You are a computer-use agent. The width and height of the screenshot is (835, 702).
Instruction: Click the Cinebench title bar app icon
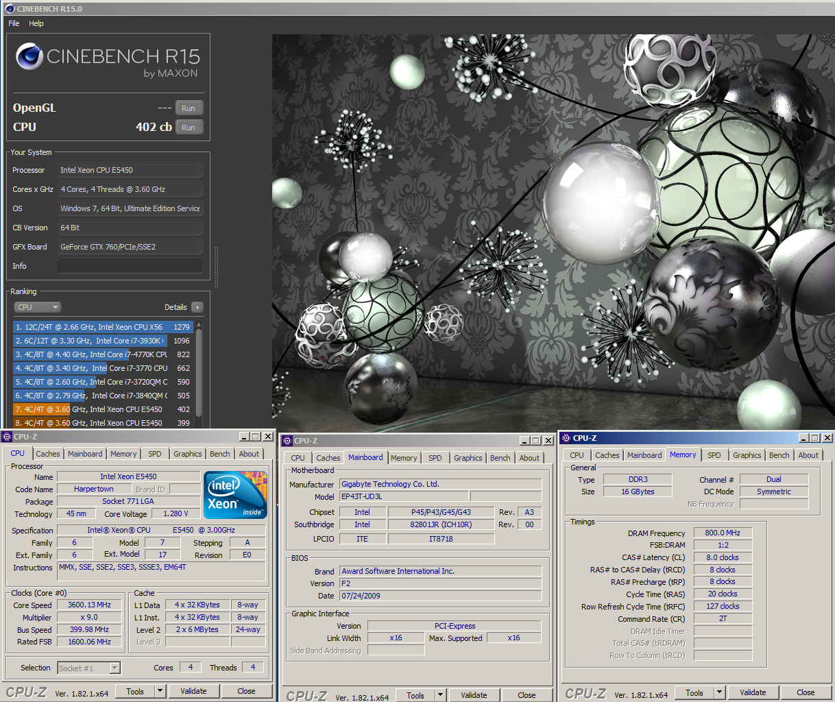[x=10, y=9]
